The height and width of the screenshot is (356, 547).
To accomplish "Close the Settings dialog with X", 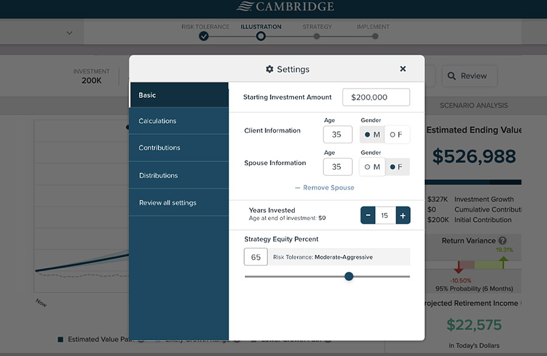I will click(403, 69).
